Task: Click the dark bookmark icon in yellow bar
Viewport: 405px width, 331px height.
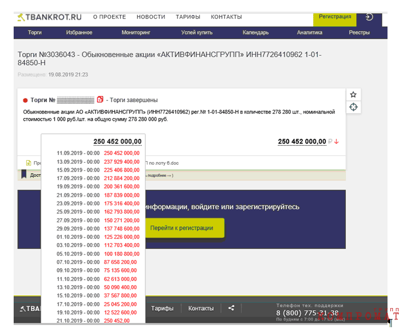Action: pyautogui.click(x=24, y=174)
